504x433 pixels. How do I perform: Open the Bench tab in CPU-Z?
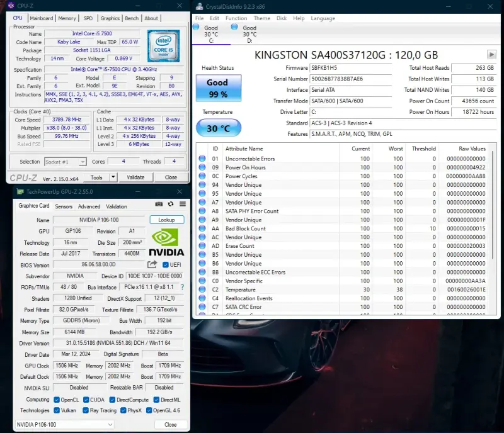point(132,18)
